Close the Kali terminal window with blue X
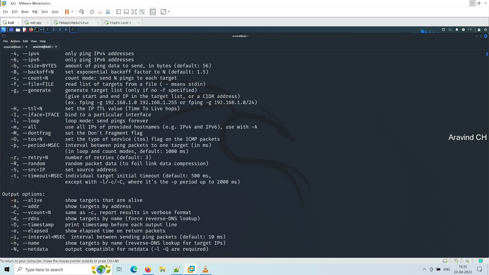Viewport: 489px width, 275px height. [x=486, y=36]
